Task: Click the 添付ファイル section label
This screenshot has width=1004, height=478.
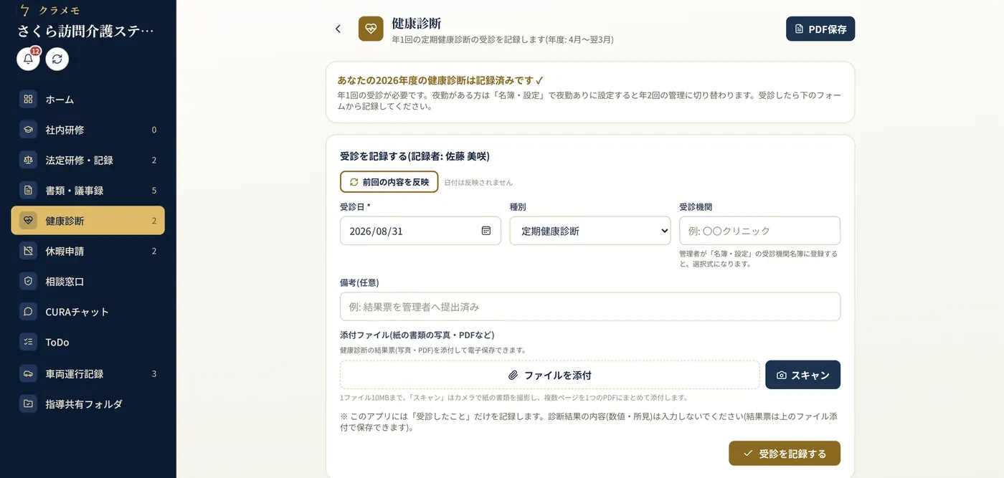Action: 417,335
